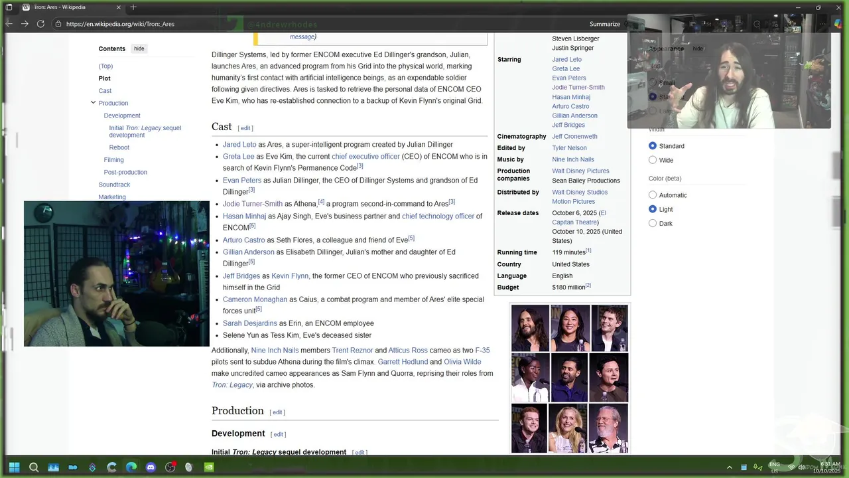Image resolution: width=849 pixels, height=478 pixels.
Task: Jump to (Top) in Contents
Action: [x=105, y=66]
